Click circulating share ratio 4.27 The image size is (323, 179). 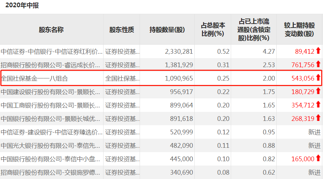(x=269, y=51)
